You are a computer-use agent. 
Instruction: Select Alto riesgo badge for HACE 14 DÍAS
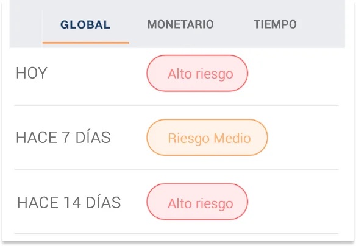pyautogui.click(x=197, y=202)
